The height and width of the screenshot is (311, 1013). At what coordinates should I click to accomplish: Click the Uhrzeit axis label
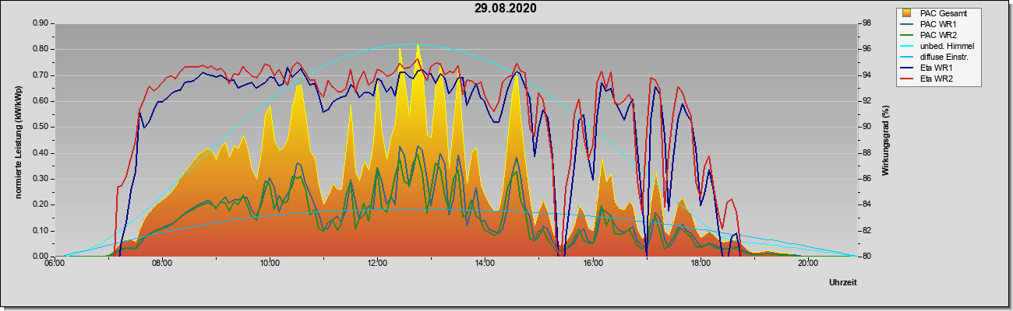coord(843,283)
